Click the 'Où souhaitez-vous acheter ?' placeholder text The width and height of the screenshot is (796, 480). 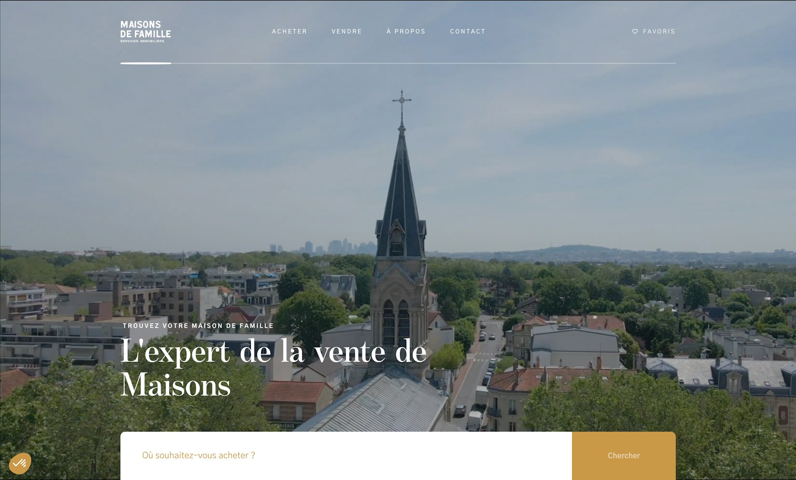199,455
